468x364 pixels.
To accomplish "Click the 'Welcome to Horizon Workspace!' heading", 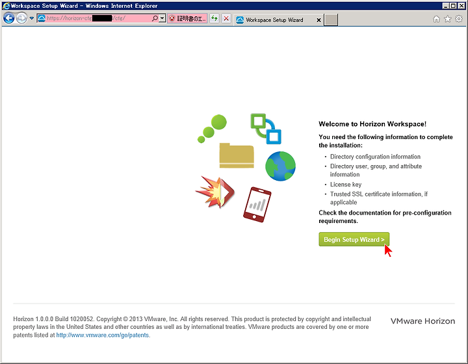I will coord(372,124).
